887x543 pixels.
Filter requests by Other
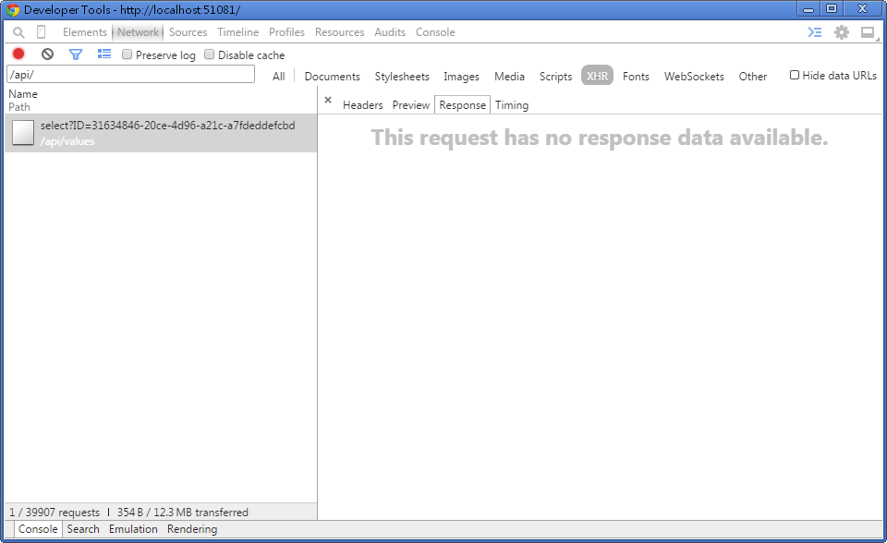(x=753, y=77)
